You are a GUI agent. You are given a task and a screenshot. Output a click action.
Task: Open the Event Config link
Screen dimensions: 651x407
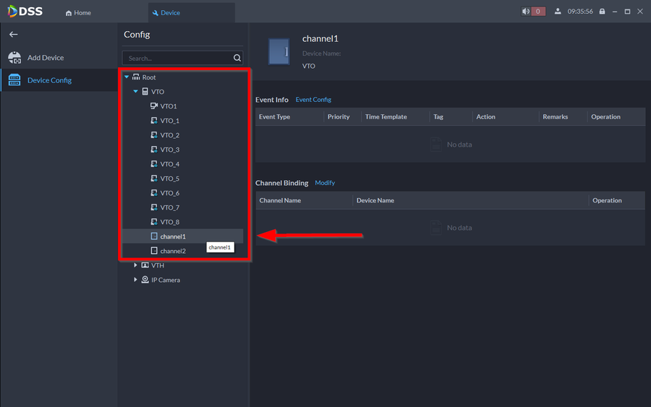[313, 100]
